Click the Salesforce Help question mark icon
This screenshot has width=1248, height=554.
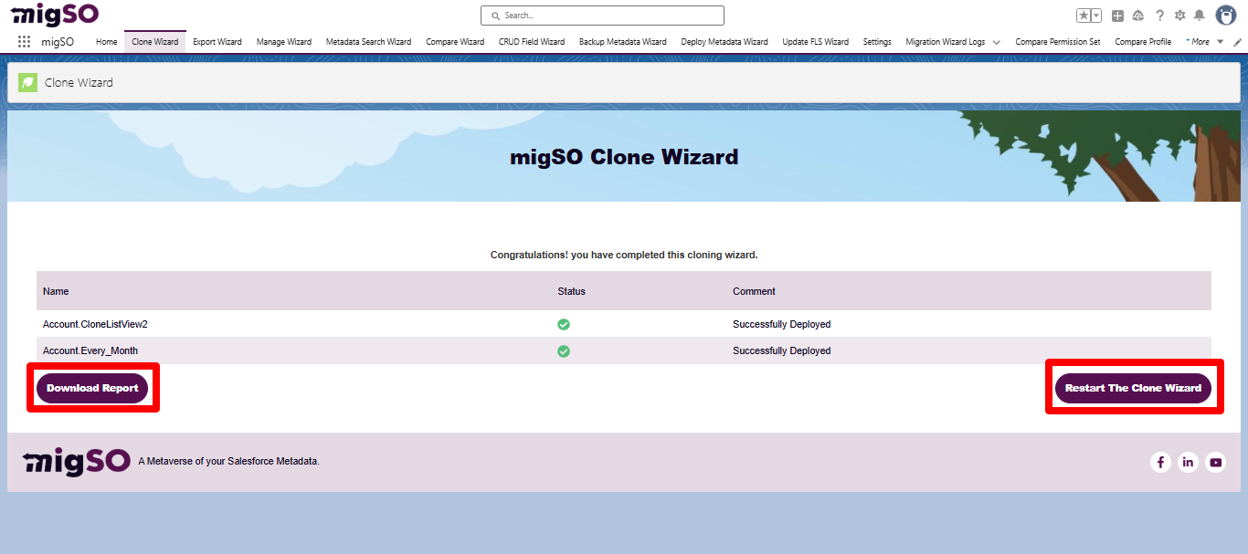pos(1159,15)
